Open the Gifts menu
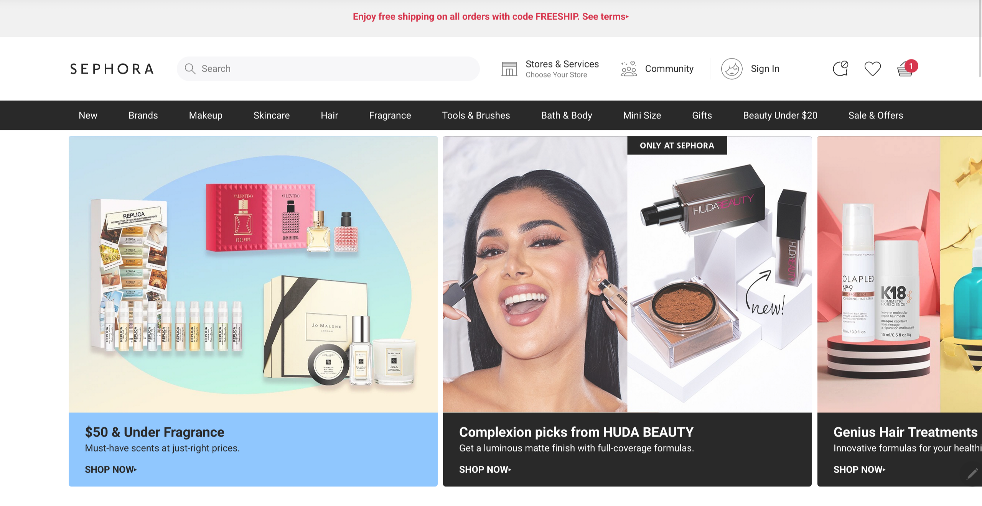The width and height of the screenshot is (982, 506). 702,115
